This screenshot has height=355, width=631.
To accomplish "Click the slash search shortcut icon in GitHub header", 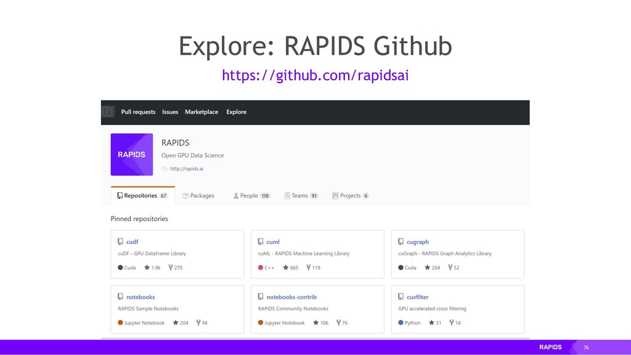I will pos(107,112).
